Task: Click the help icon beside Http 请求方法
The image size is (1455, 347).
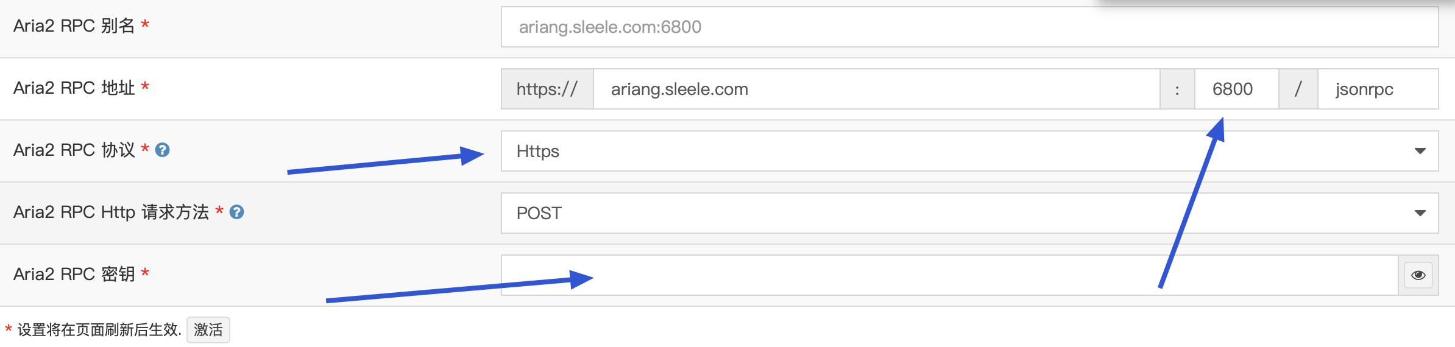Action: pos(236,212)
